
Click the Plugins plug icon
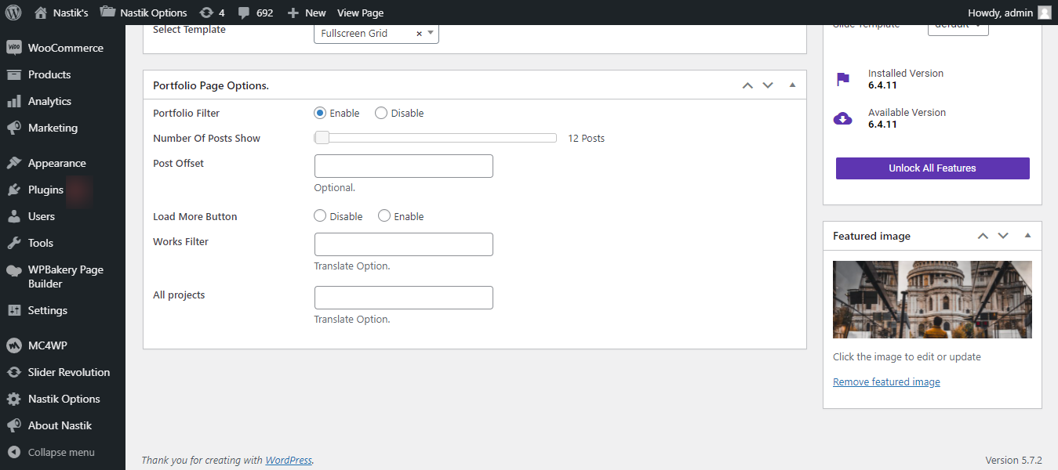(x=13, y=190)
